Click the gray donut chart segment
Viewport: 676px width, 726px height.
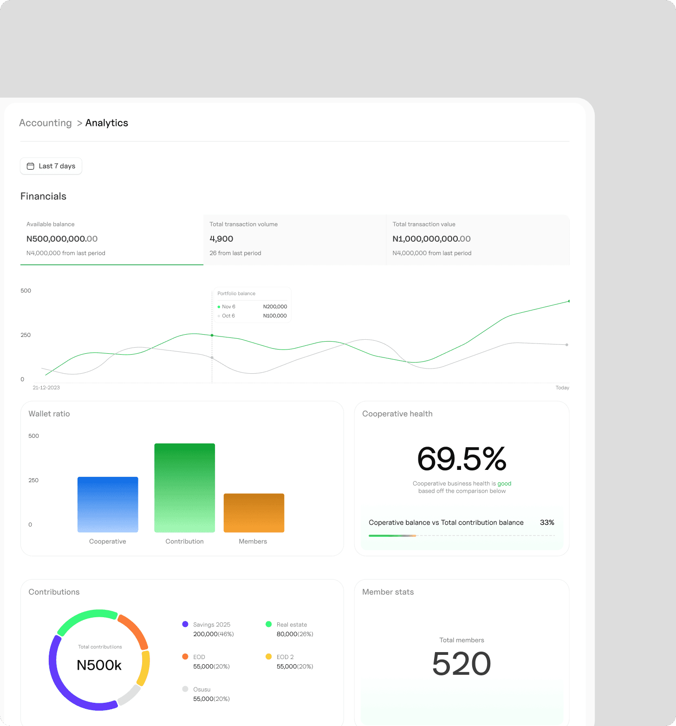click(130, 695)
